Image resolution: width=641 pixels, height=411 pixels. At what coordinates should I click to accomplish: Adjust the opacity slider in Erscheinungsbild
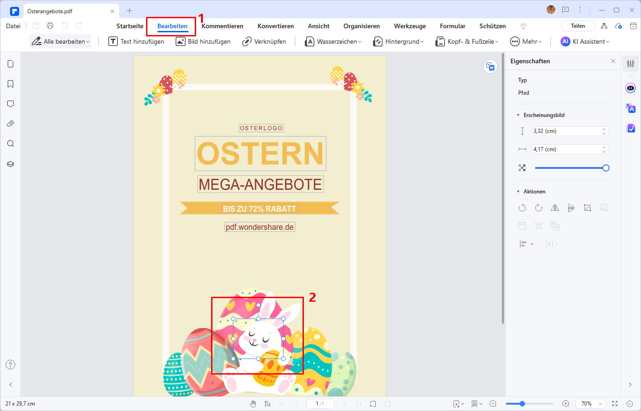[572, 168]
